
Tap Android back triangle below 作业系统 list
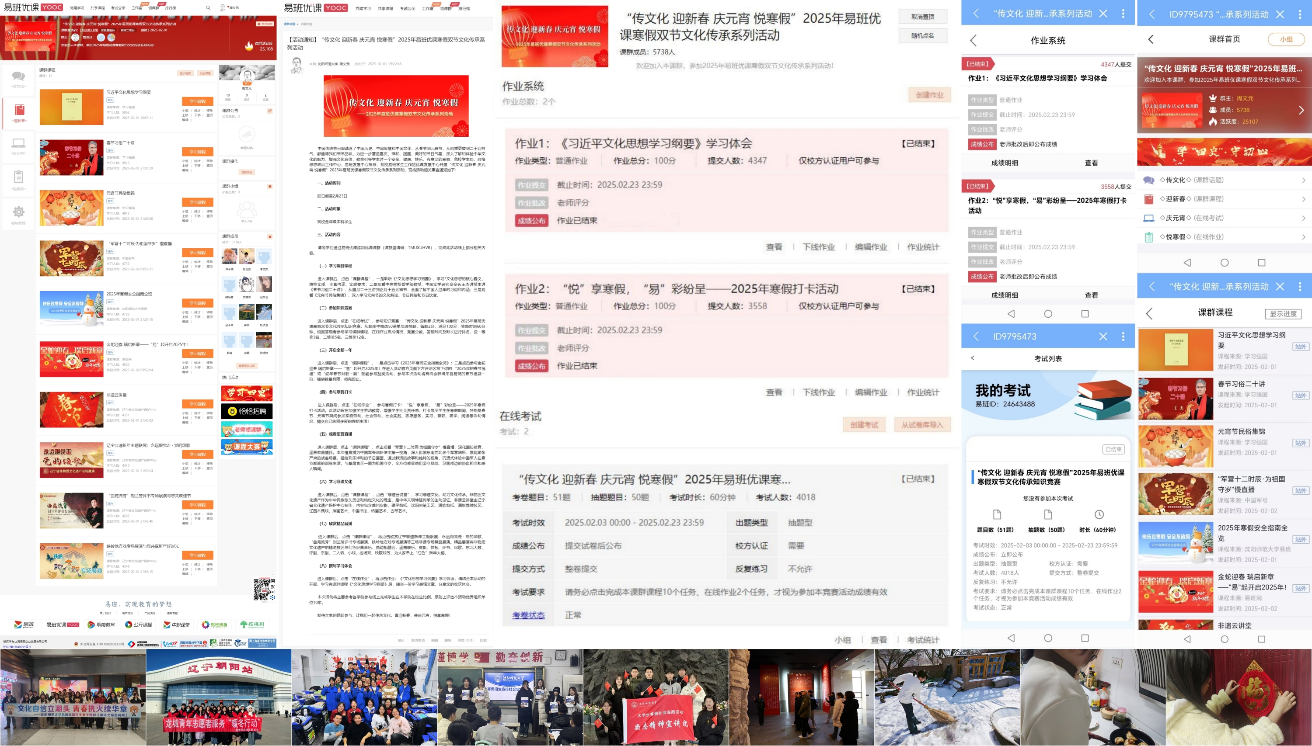(x=1011, y=314)
